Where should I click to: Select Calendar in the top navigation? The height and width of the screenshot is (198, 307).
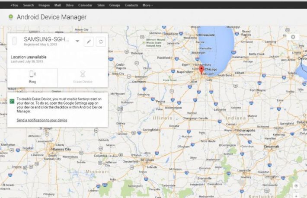click(85, 5)
